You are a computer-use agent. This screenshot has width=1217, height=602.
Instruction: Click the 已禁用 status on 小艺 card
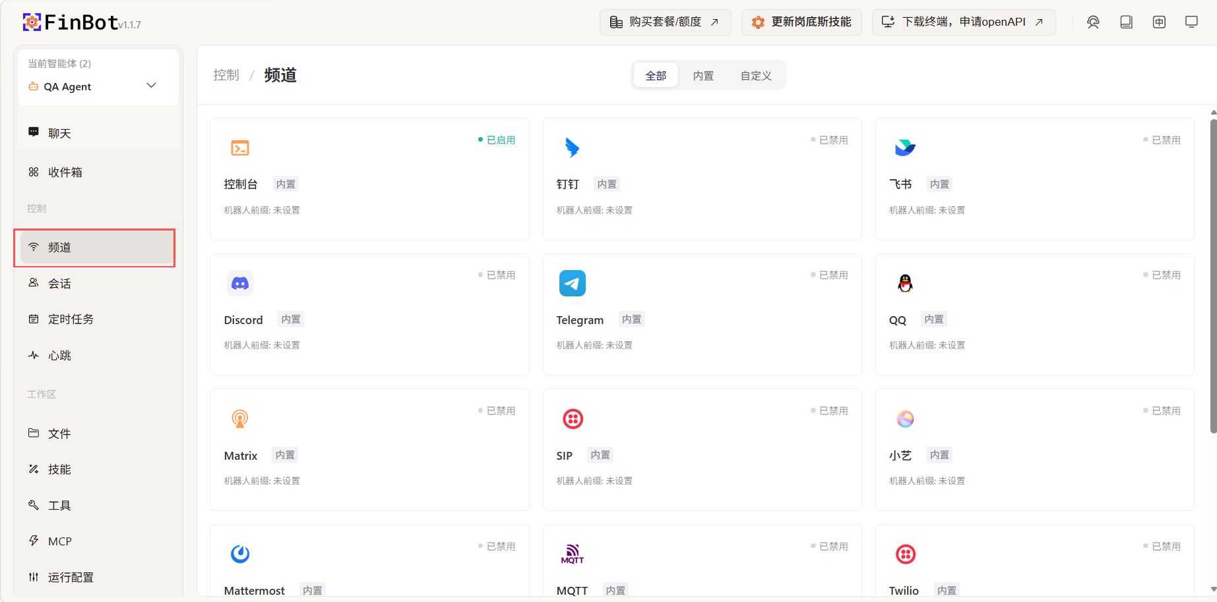click(x=1162, y=410)
